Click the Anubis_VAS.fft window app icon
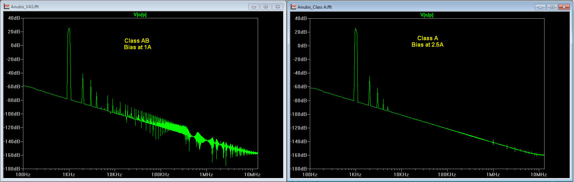This screenshot has height=182, width=574. click(6, 6)
